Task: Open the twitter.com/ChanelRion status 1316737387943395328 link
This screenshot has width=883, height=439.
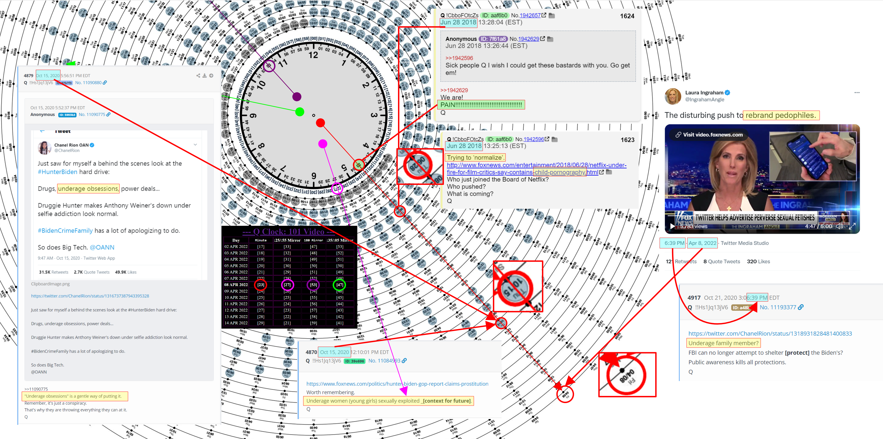Action: pyautogui.click(x=90, y=296)
